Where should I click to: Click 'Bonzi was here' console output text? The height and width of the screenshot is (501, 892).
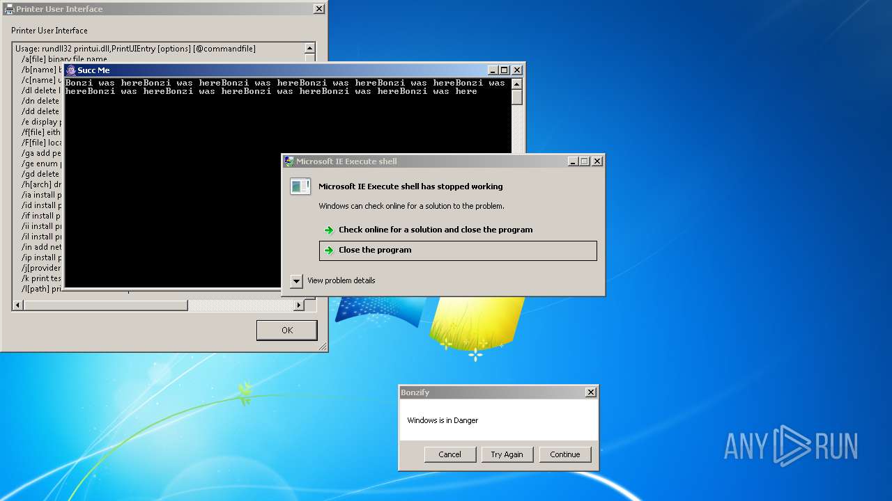pyautogui.click(x=285, y=87)
